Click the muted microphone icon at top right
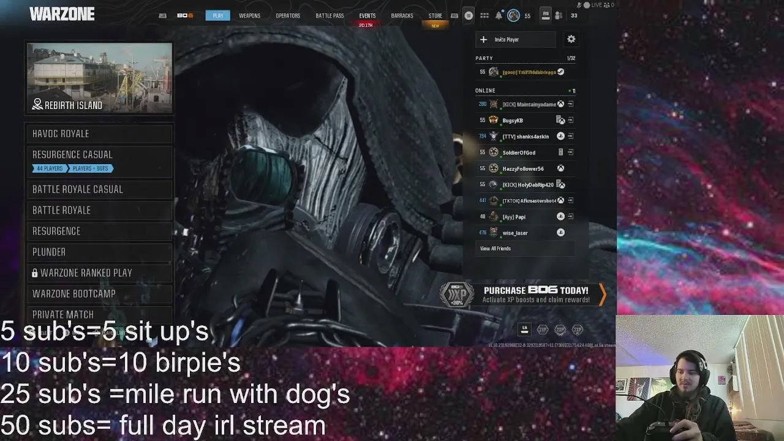Viewport: 784px width, 441px height. click(x=579, y=5)
